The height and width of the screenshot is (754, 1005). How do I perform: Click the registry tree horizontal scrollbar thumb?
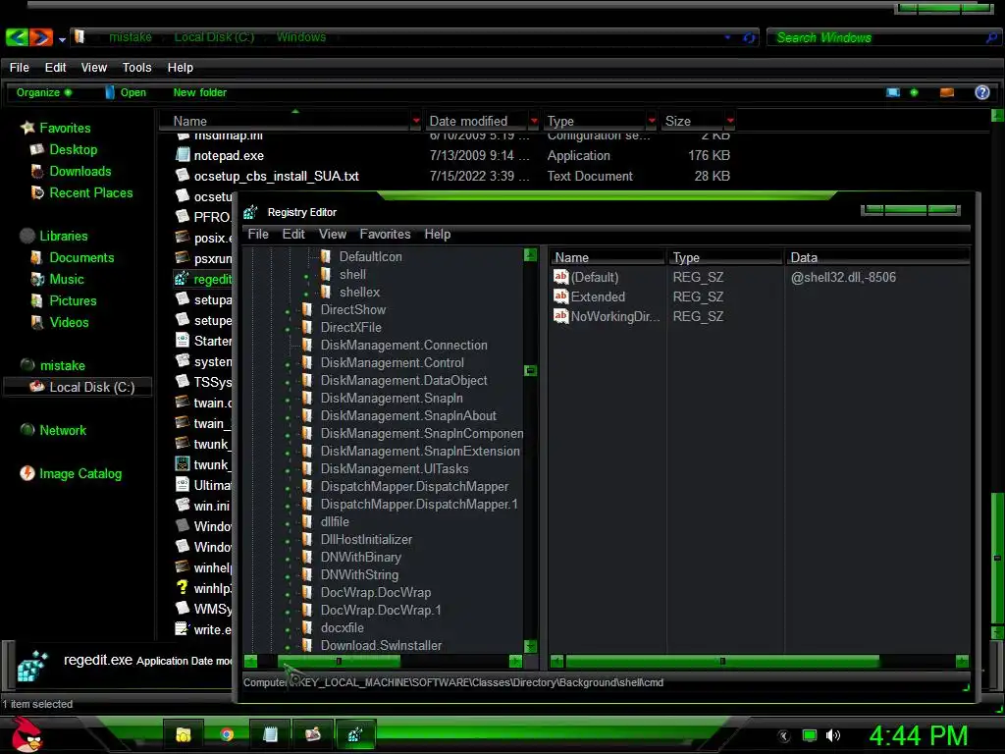tap(339, 661)
